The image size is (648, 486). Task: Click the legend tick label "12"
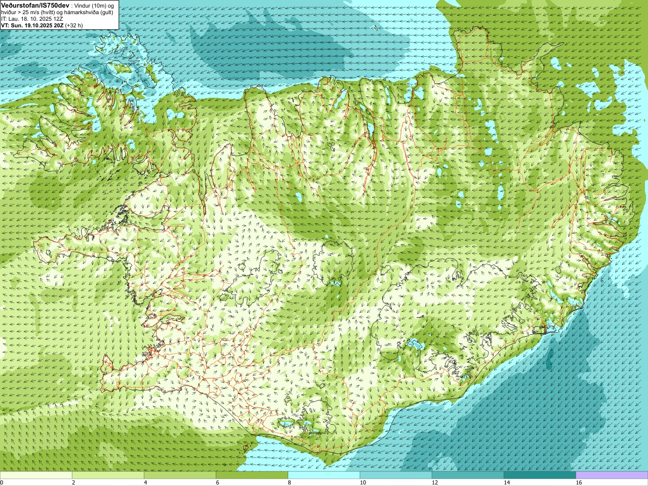pos(435,482)
